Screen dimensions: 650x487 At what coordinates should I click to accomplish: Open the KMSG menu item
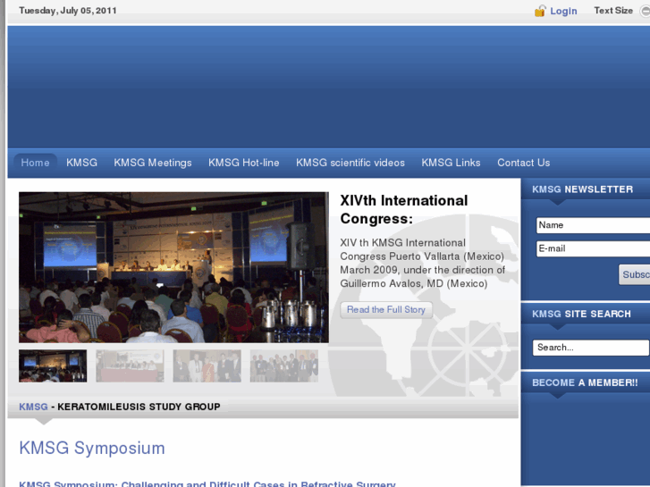(x=81, y=163)
